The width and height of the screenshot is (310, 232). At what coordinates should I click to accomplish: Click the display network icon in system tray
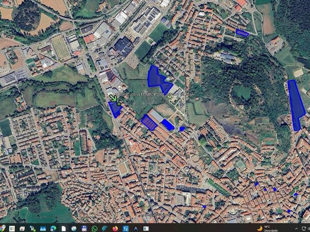click(x=305, y=229)
